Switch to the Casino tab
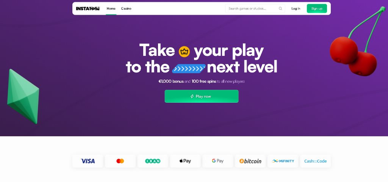The width and height of the screenshot is (388, 182). point(126,9)
